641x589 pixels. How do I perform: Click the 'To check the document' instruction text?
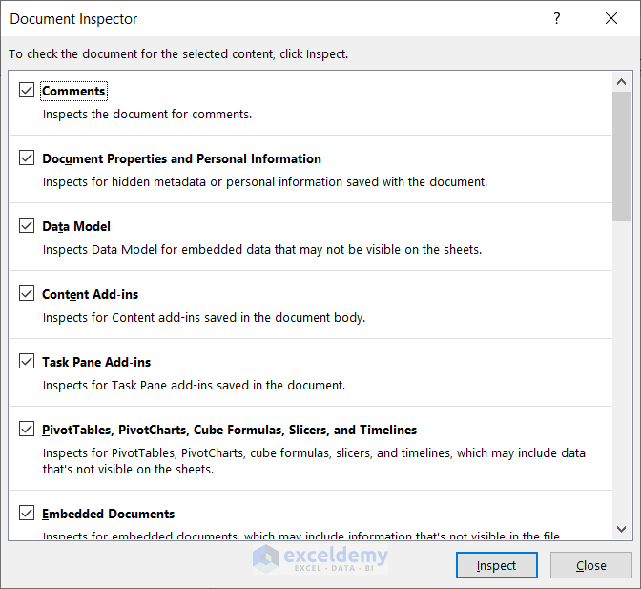pyautogui.click(x=178, y=54)
